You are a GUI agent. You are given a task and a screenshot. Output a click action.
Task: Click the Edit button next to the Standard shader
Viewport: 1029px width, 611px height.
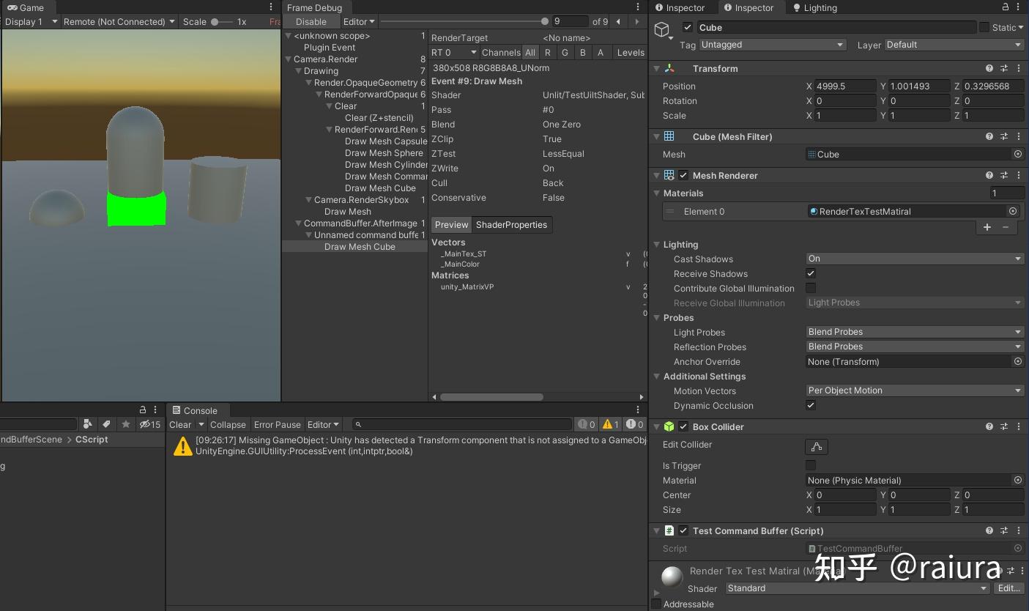coord(1008,588)
